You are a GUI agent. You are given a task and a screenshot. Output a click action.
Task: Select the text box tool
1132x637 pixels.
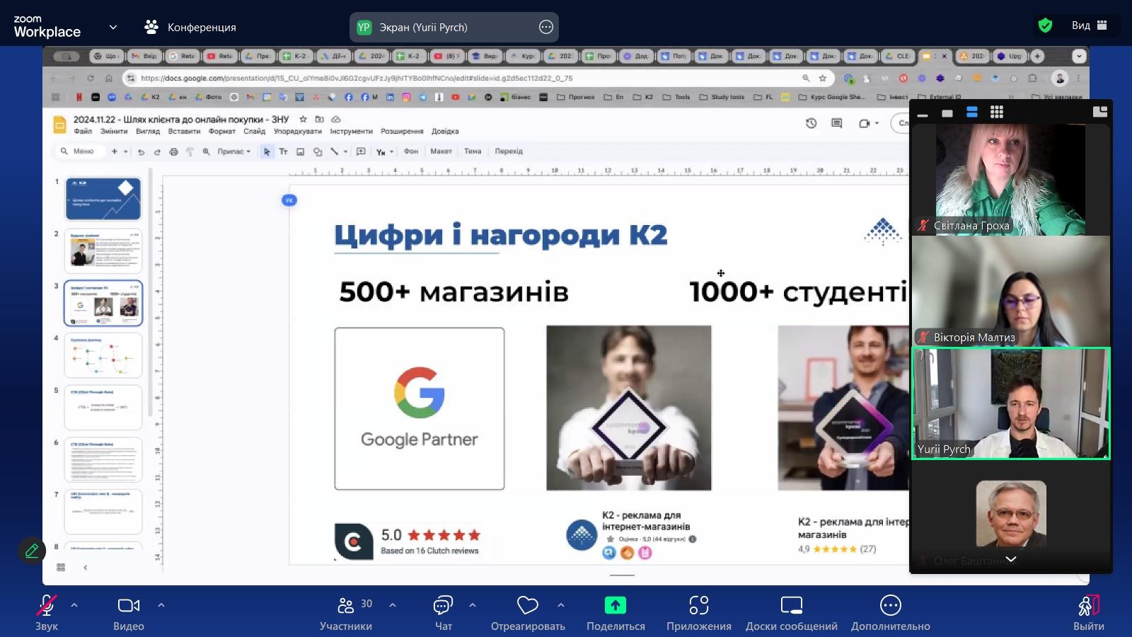[x=283, y=151]
